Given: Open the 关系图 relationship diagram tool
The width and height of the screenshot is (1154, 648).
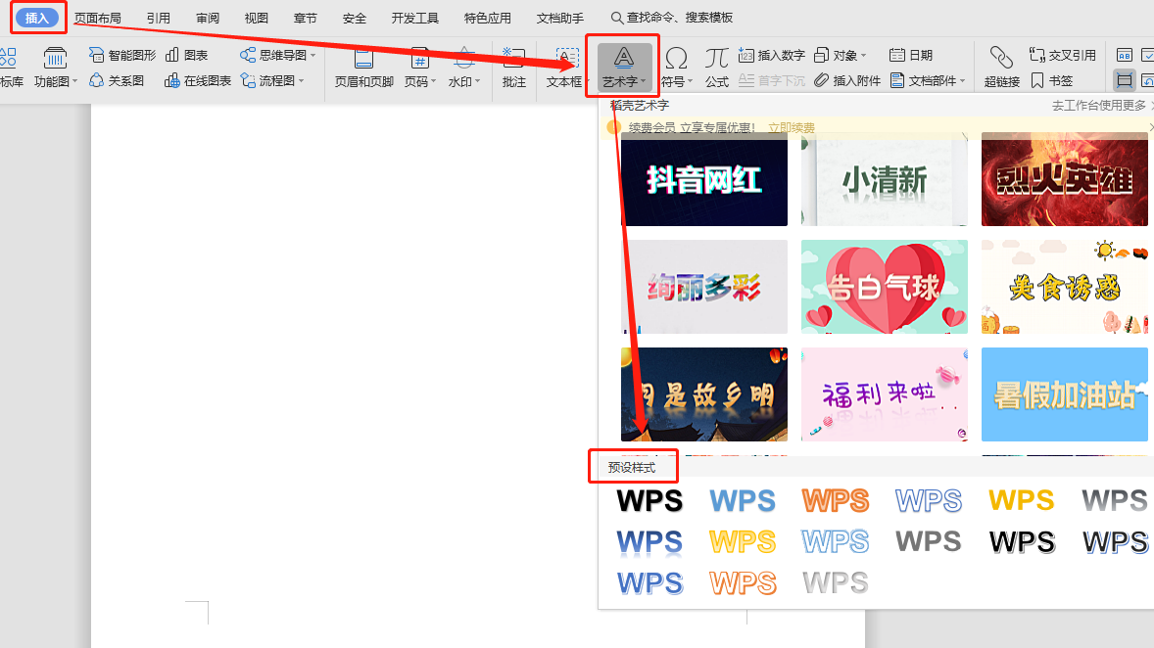Looking at the screenshot, I should tap(117, 81).
